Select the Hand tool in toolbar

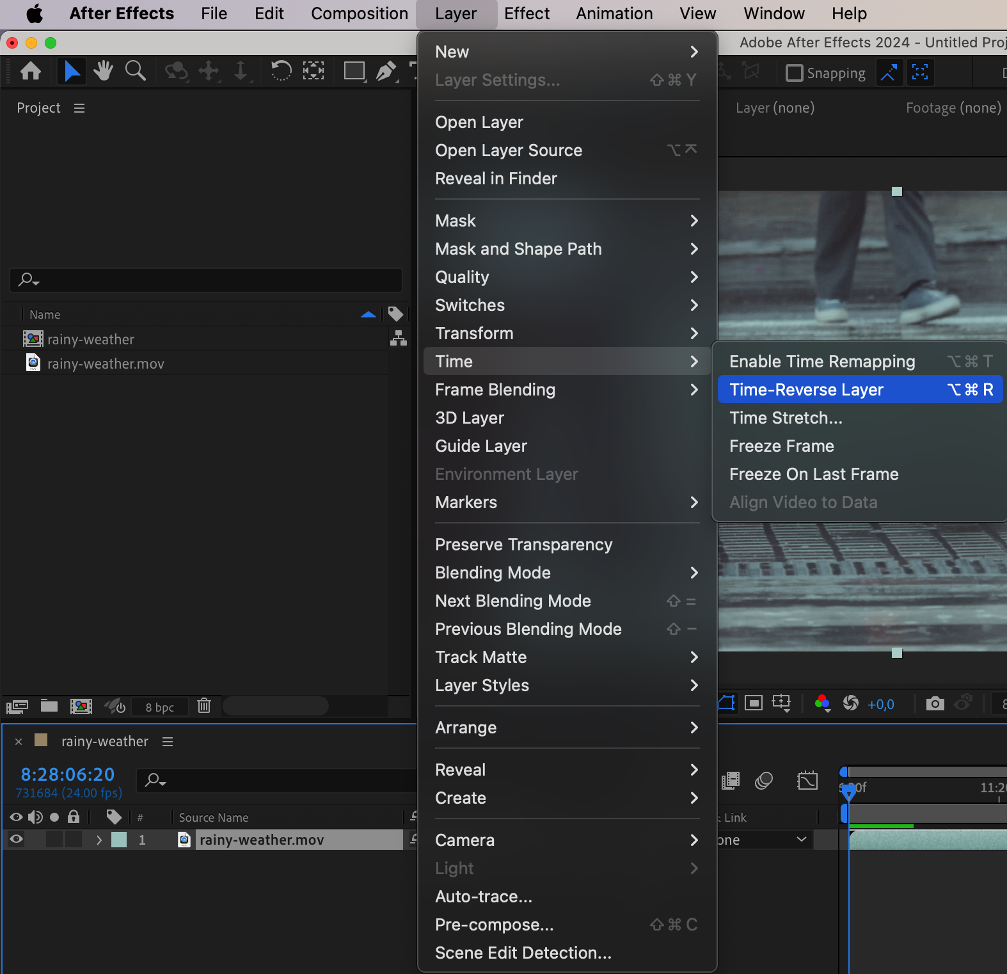click(x=103, y=71)
